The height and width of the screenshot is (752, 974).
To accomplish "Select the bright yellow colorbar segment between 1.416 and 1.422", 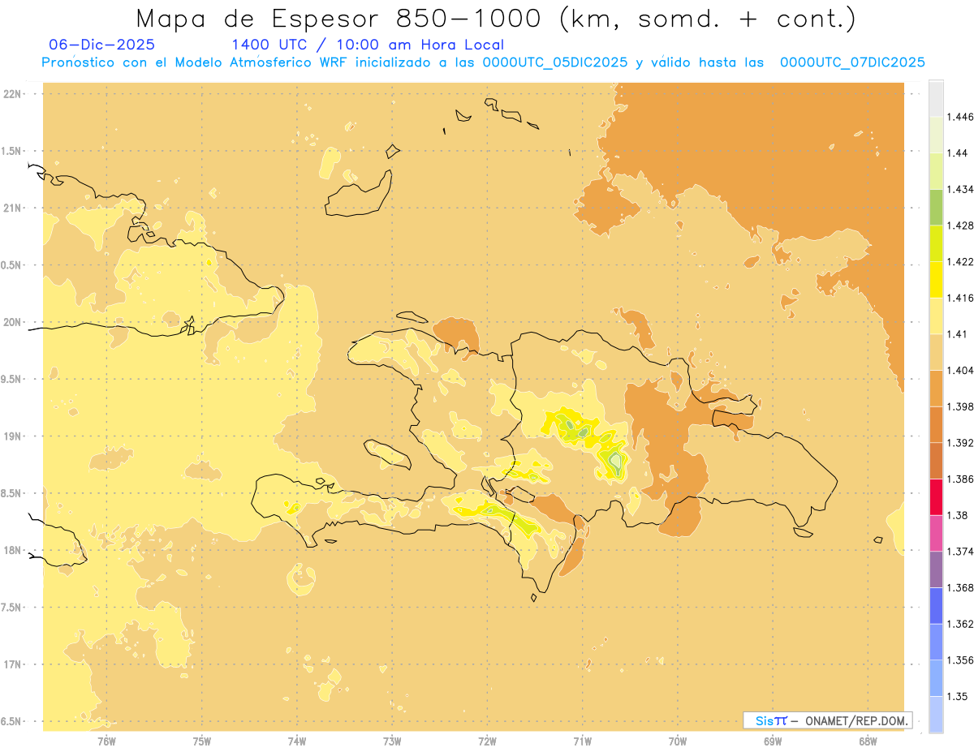I will tap(936, 279).
